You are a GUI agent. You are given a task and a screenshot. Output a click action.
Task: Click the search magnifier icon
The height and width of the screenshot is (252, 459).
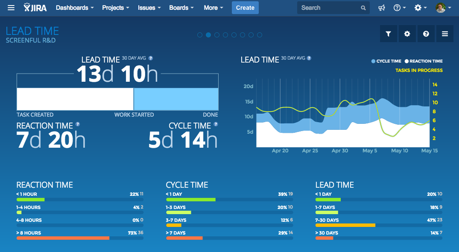pyautogui.click(x=363, y=8)
